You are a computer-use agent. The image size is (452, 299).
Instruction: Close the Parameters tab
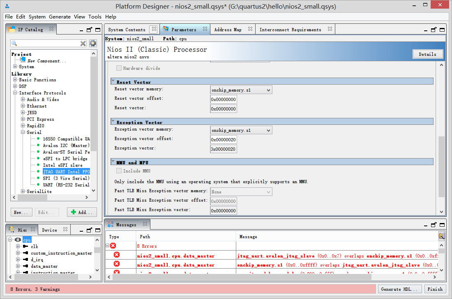tap(205, 29)
